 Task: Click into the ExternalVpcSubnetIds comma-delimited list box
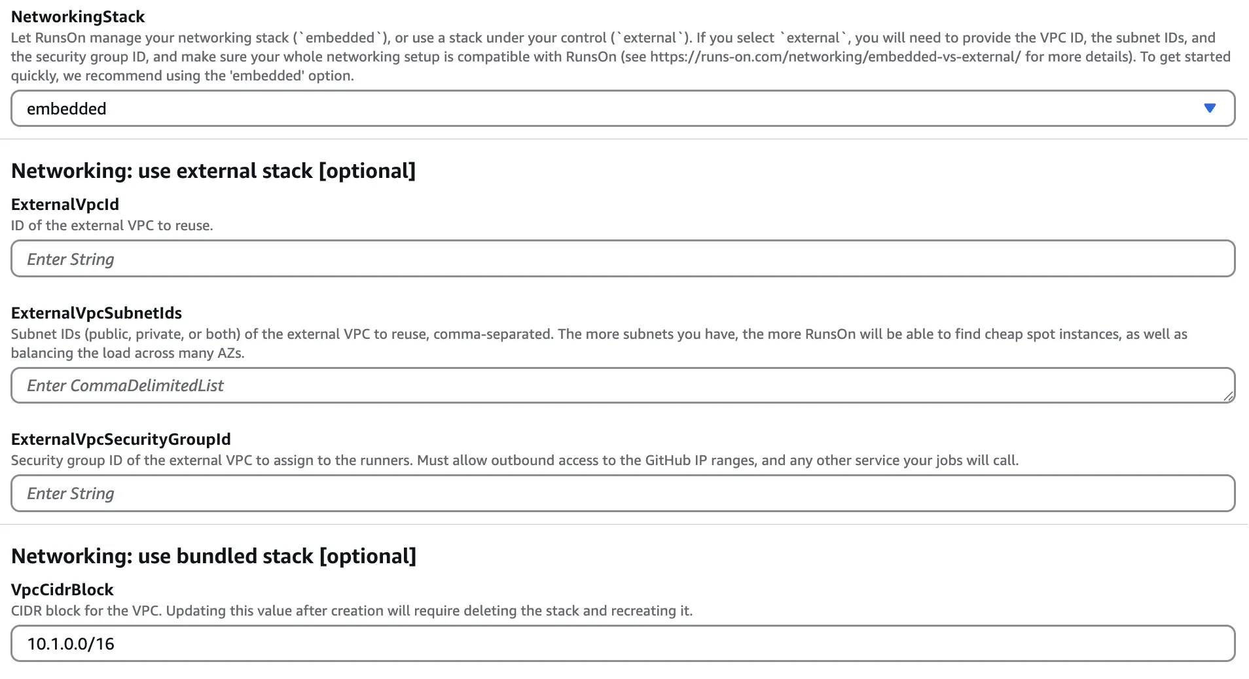tap(622, 385)
